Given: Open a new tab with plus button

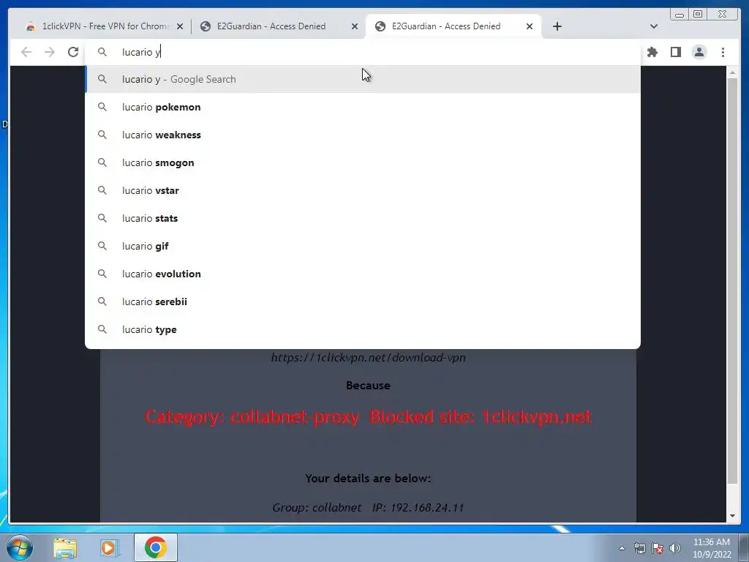Looking at the screenshot, I should 557,26.
